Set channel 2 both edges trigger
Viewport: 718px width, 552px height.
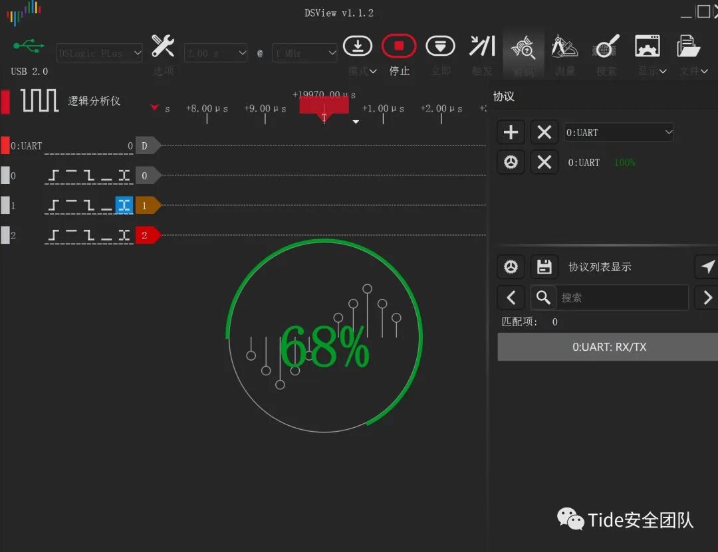pos(124,235)
